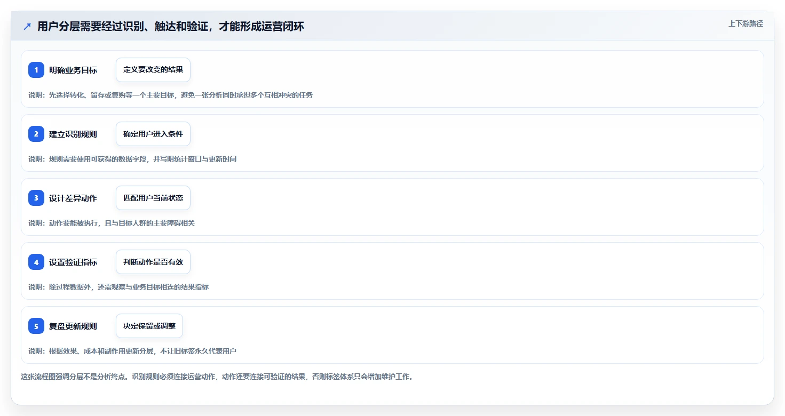Image resolution: width=785 pixels, height=416 pixels.
Task: Click the arrow icon beside the title
Action: [x=27, y=26]
